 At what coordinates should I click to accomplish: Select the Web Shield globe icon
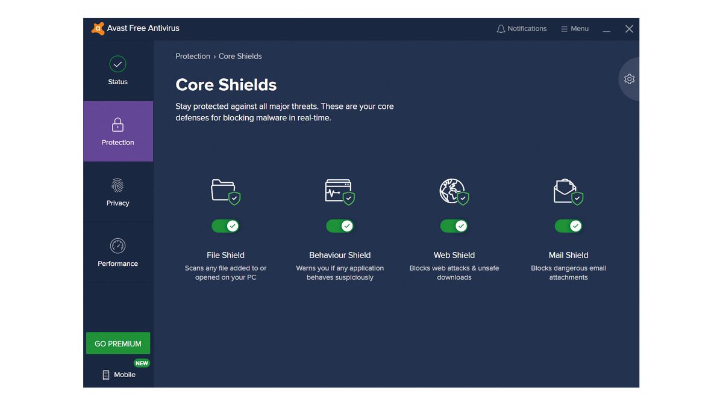[454, 191]
